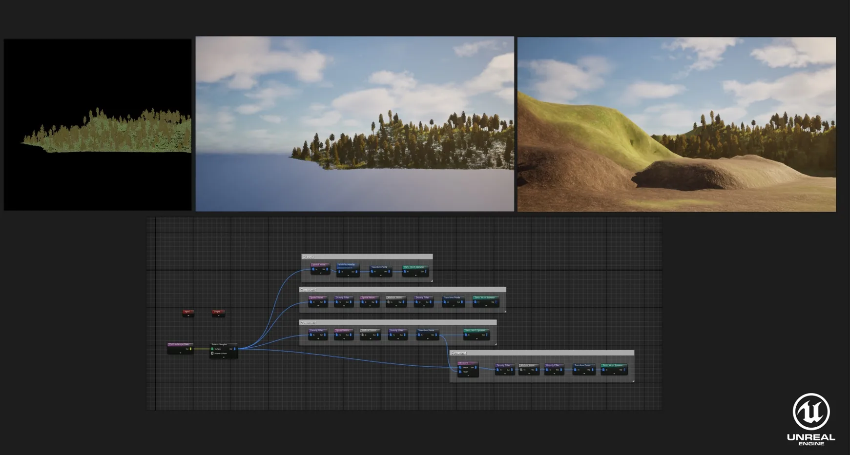This screenshot has height=455, width=850.
Task: Open the black-background forest render thumbnail
Action: coord(98,124)
